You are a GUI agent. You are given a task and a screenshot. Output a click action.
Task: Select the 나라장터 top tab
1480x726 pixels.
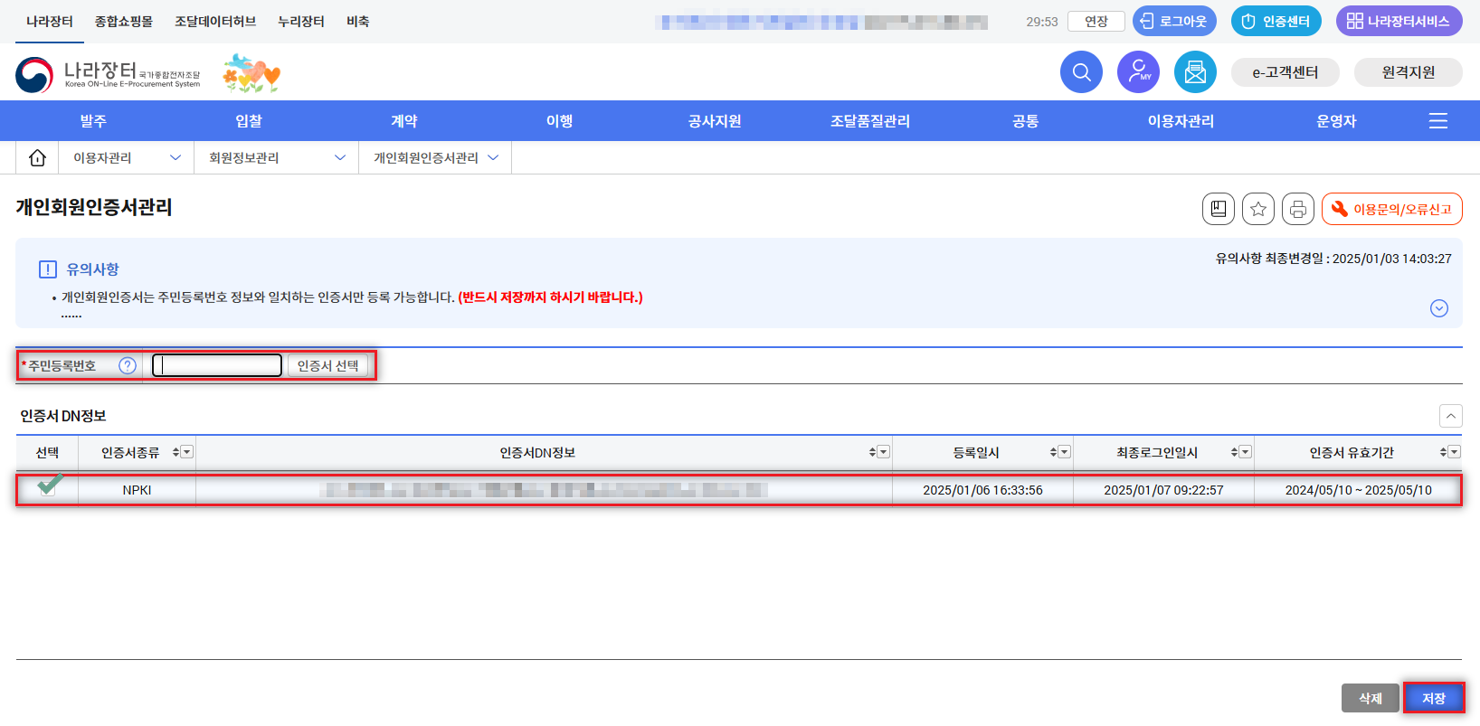tap(50, 21)
